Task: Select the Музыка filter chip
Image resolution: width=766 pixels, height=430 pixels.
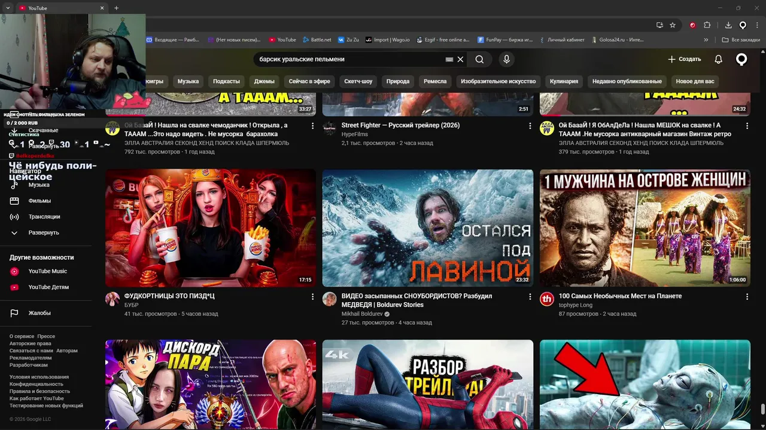Action: pyautogui.click(x=188, y=81)
